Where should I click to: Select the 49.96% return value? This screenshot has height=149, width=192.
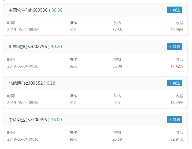(177, 30)
